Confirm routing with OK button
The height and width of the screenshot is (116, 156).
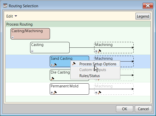point(125,109)
